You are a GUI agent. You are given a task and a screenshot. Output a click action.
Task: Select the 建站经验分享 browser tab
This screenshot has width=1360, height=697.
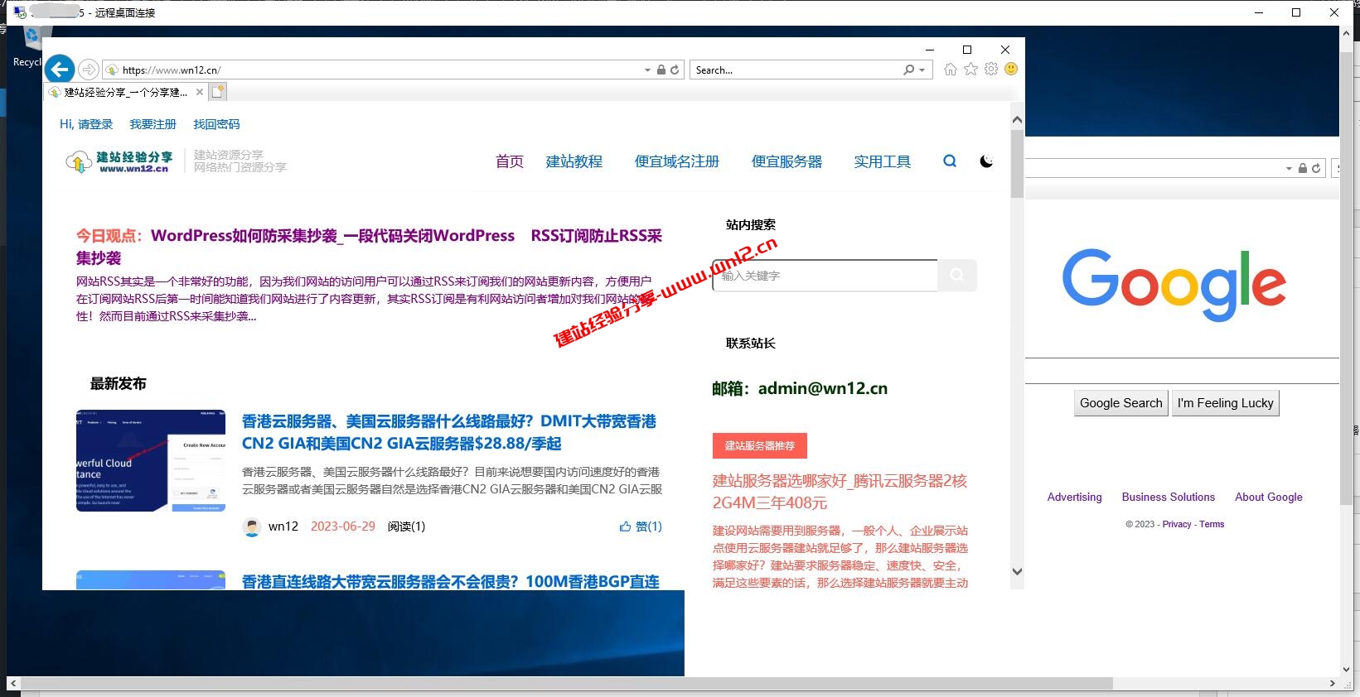(x=126, y=92)
